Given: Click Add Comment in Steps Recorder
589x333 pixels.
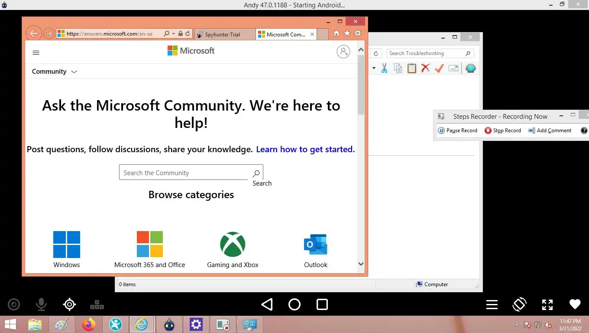Looking at the screenshot, I should click(x=550, y=131).
